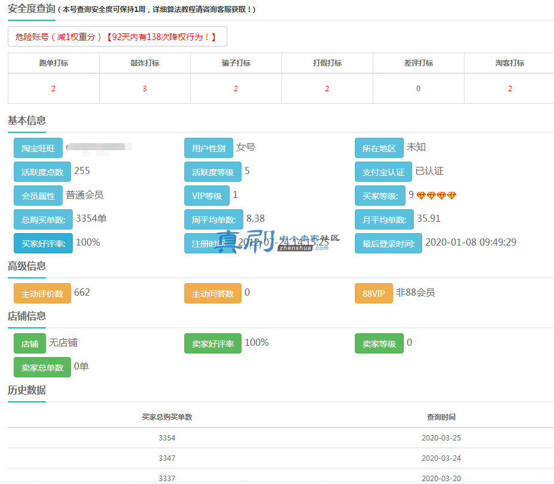Click the 查询时间 column header
The image size is (554, 484).
click(x=441, y=417)
